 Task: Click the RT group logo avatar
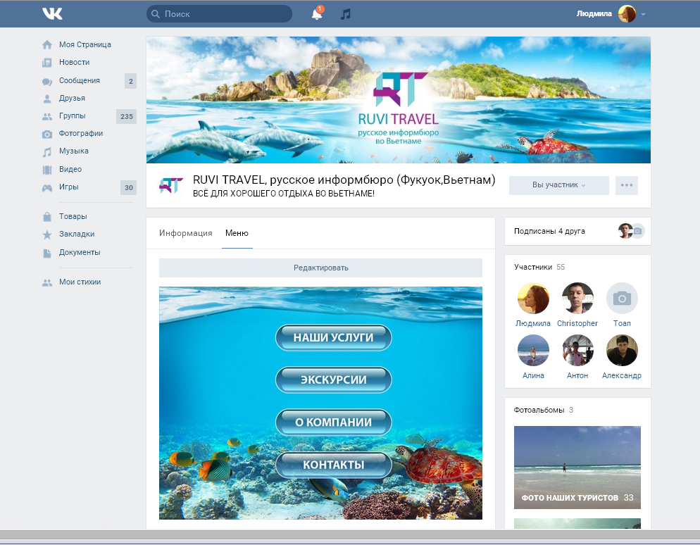click(x=171, y=184)
